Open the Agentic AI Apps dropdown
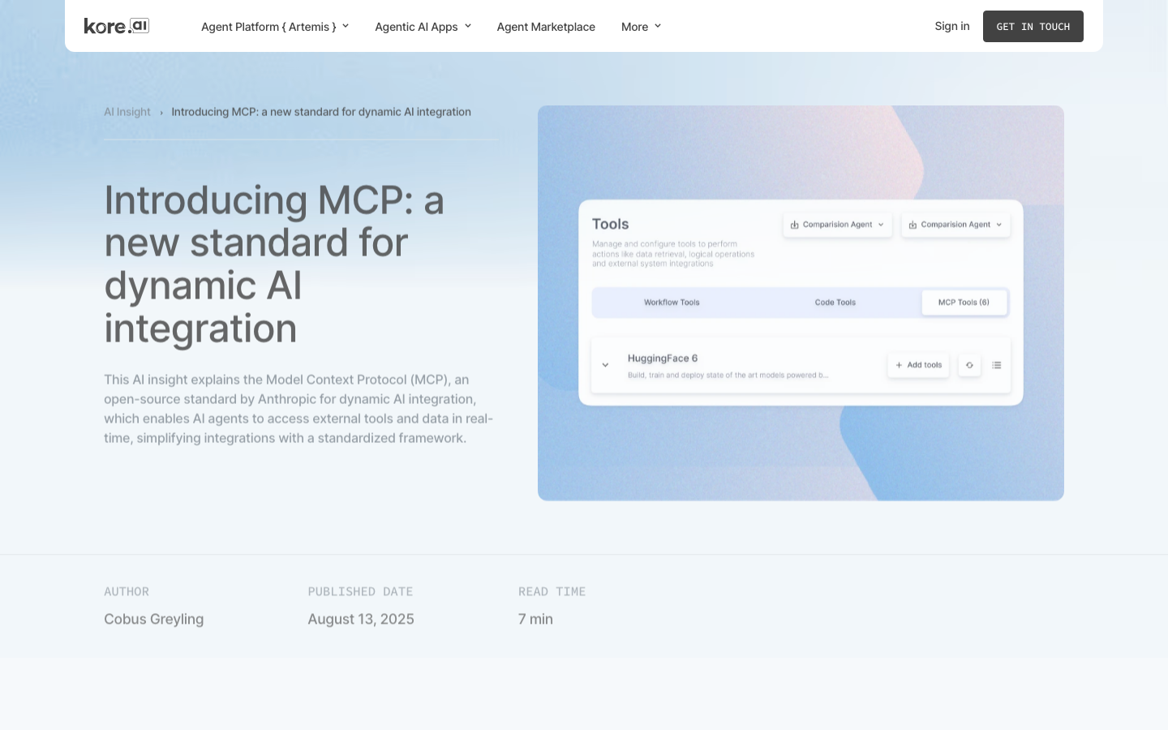The image size is (1168, 730). [x=423, y=27]
